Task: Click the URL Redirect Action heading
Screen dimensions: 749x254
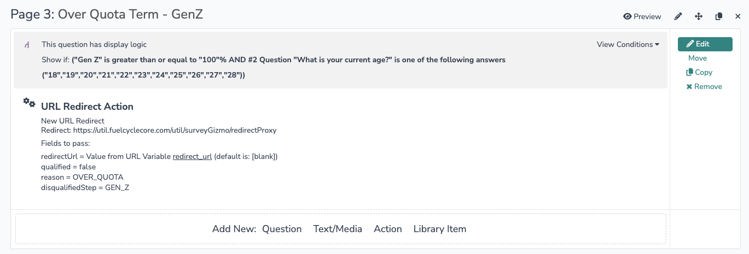Action: 87,107
